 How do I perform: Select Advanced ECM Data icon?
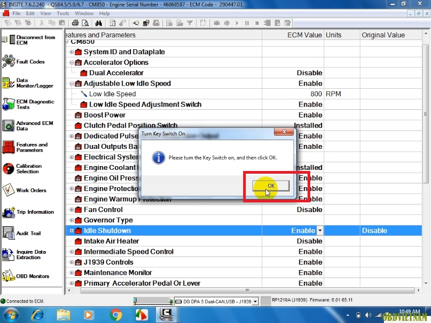[x=9, y=126]
